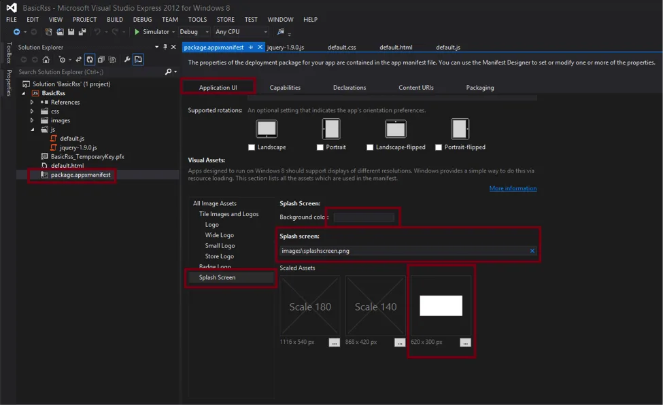This screenshot has width=663, height=405.
Task: Open the Toolbox side panel tab
Action: (8, 53)
